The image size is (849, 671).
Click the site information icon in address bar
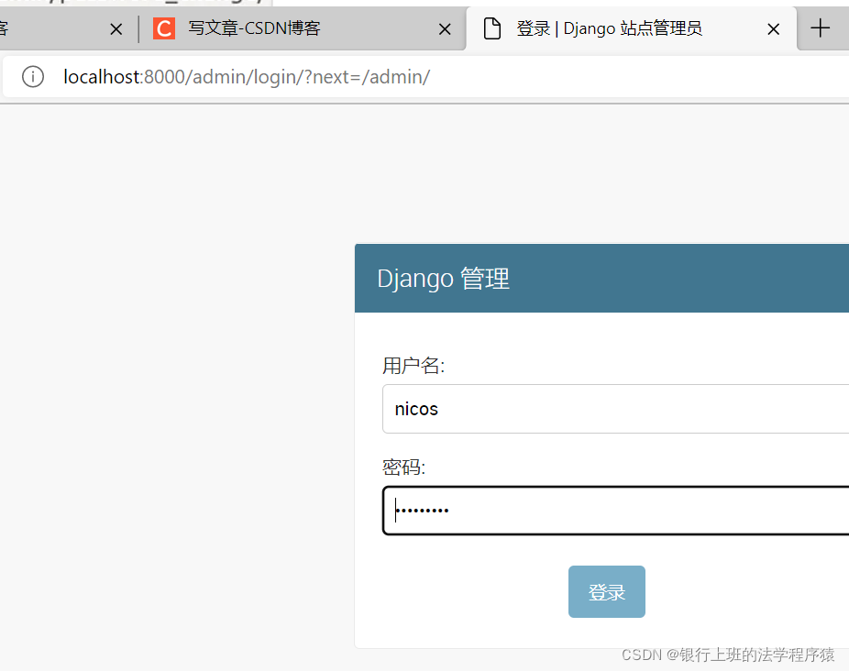pyautogui.click(x=32, y=76)
